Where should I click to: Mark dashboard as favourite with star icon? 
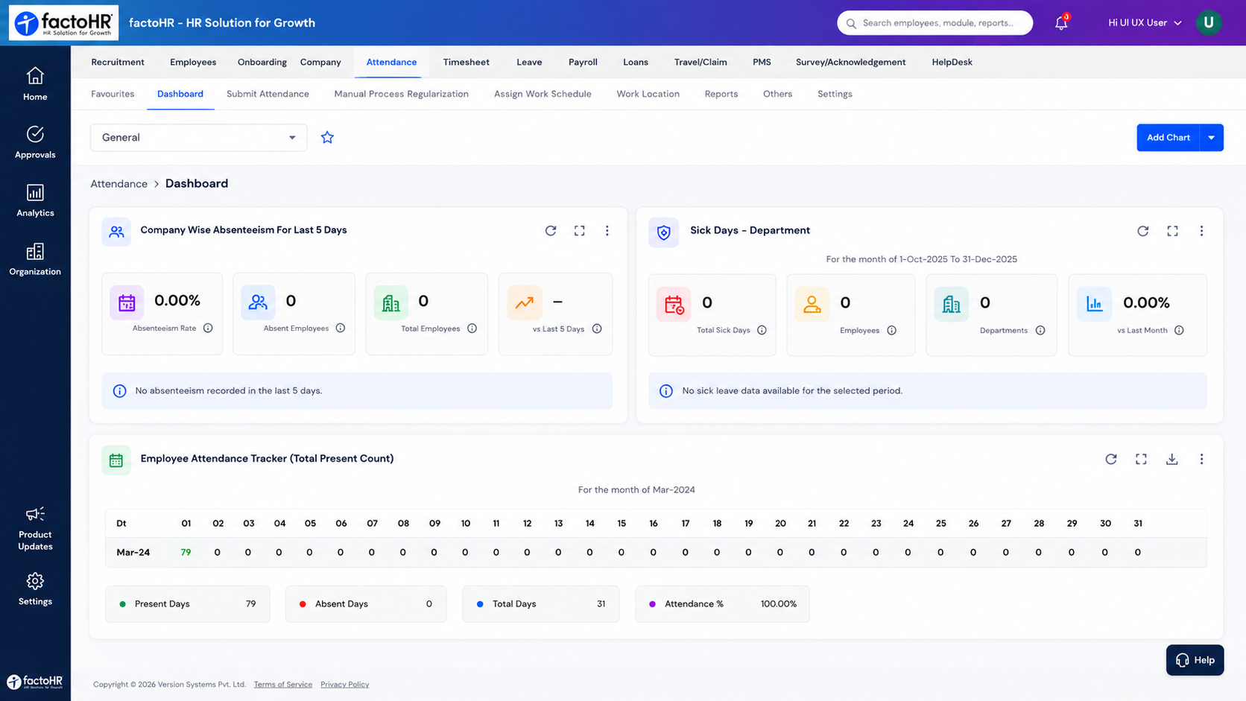click(x=327, y=137)
